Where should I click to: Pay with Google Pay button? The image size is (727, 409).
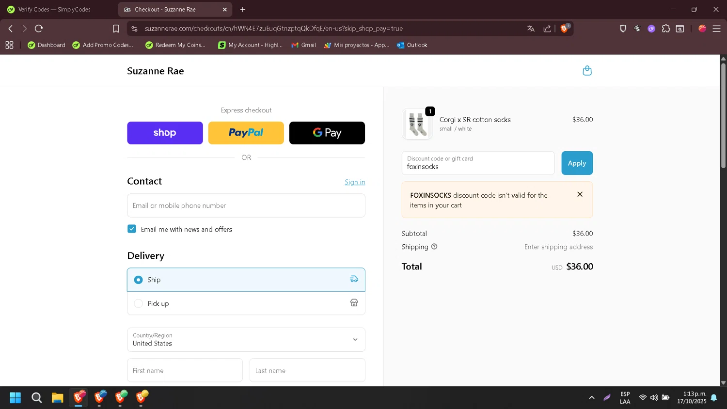tap(327, 133)
